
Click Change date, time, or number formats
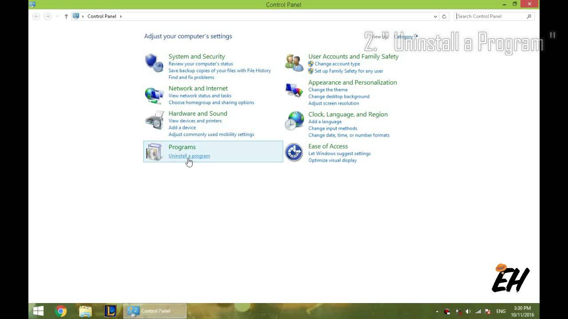point(349,135)
